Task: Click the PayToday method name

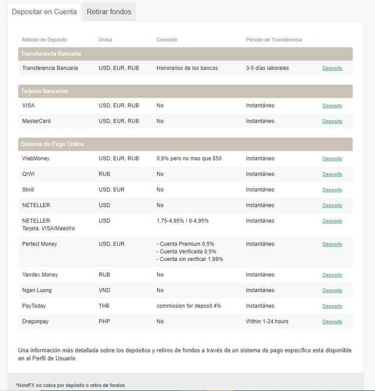Action: [x=34, y=306]
